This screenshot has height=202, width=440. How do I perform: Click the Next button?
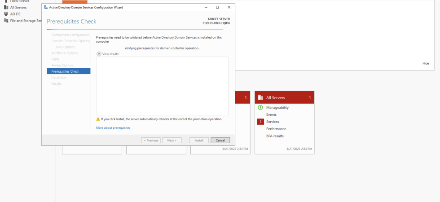172,140
